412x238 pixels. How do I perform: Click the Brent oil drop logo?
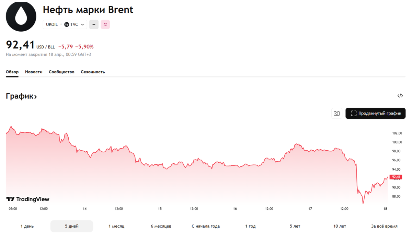click(21, 17)
